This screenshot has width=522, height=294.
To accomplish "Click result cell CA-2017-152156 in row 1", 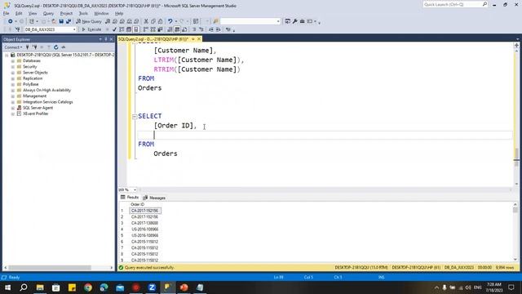I will tap(145, 211).
